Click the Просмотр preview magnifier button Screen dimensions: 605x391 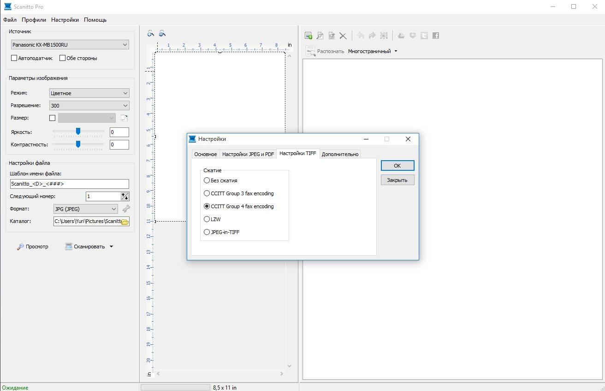(x=32, y=247)
